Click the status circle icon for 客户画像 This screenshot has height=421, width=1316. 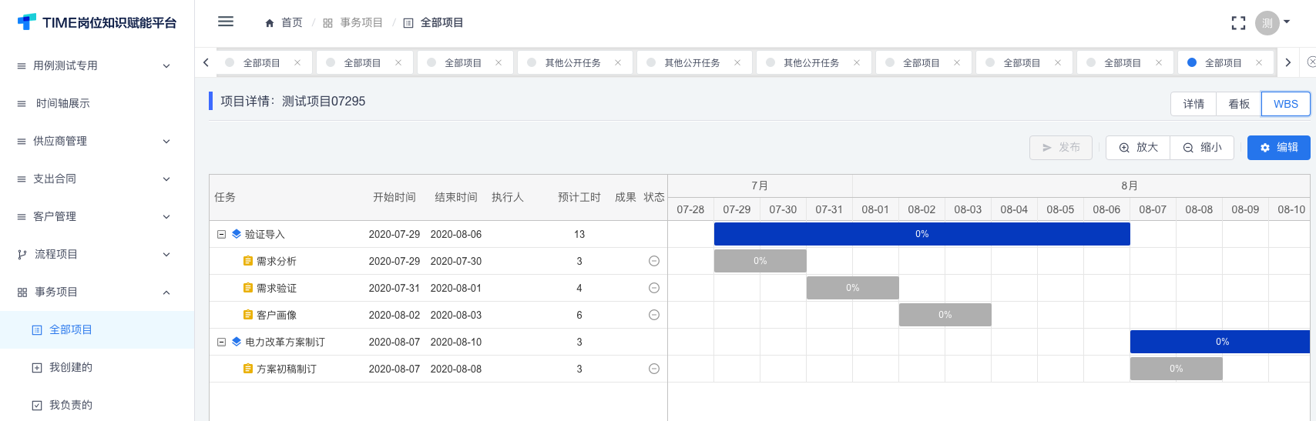point(654,315)
